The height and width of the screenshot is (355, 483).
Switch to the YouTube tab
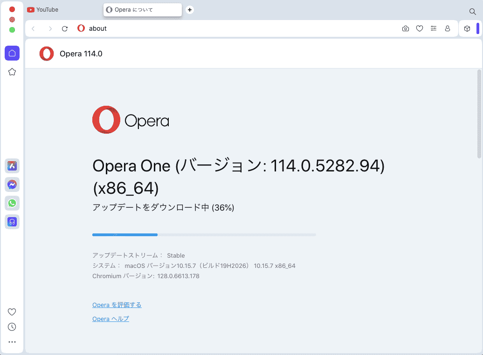(x=42, y=9)
